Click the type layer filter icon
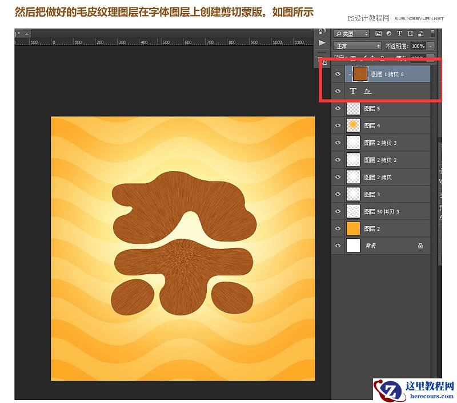This screenshot has height=403, width=457. (x=399, y=34)
